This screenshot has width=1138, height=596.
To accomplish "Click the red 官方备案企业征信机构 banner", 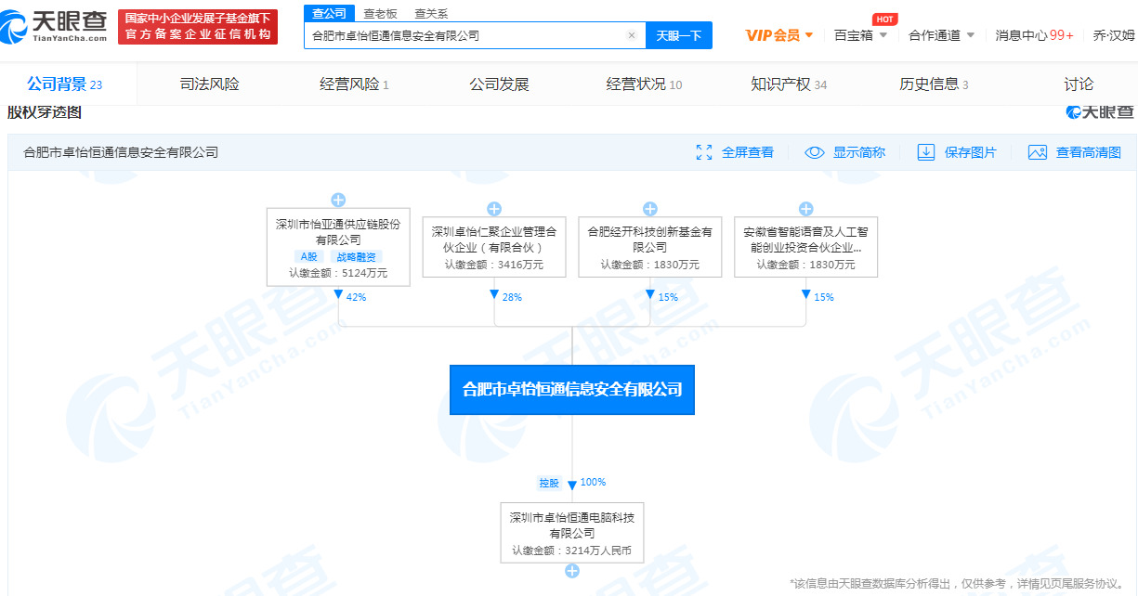I will [198, 27].
